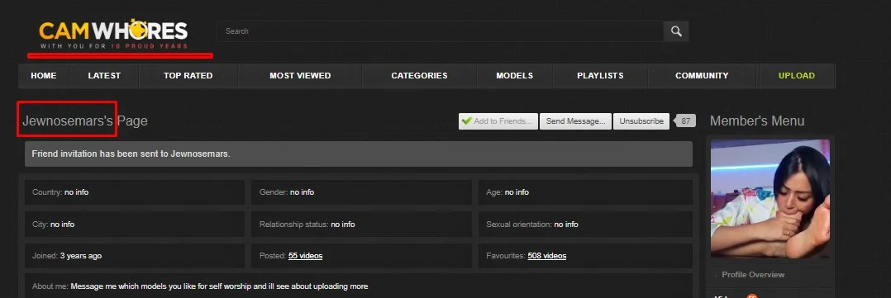This screenshot has height=298, width=891.
Task: Open the 55 videos posted link
Action: (x=305, y=256)
